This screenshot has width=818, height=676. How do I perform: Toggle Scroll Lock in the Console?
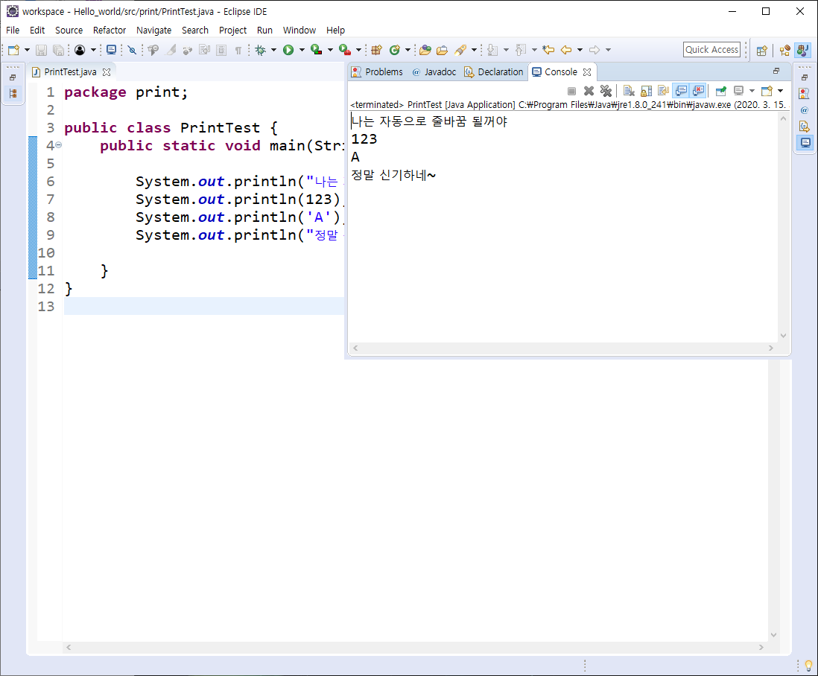647,90
